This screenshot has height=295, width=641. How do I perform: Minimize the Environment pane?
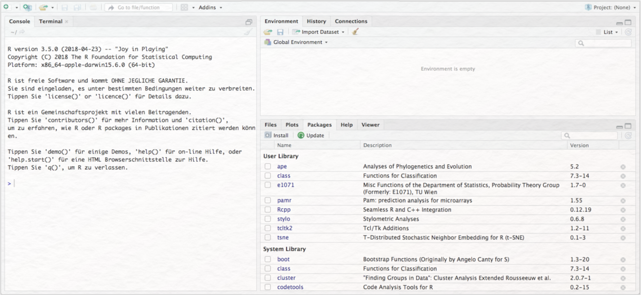coord(619,23)
